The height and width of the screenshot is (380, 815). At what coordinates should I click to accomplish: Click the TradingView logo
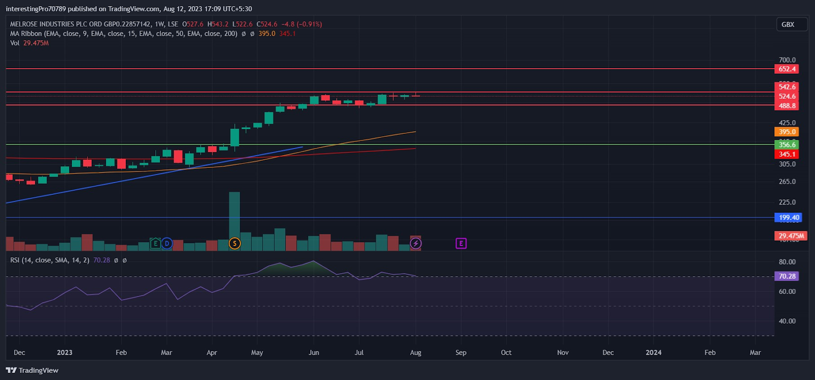32,370
